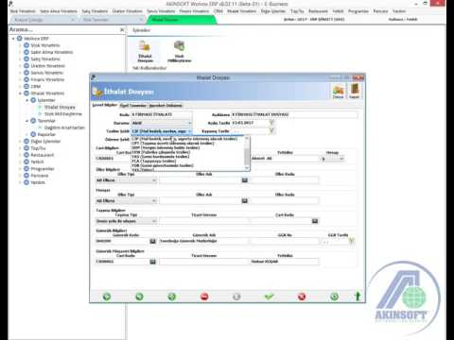Open the Stok Yönetimi menu
The height and width of the screenshot is (340, 454).
click(23, 11)
